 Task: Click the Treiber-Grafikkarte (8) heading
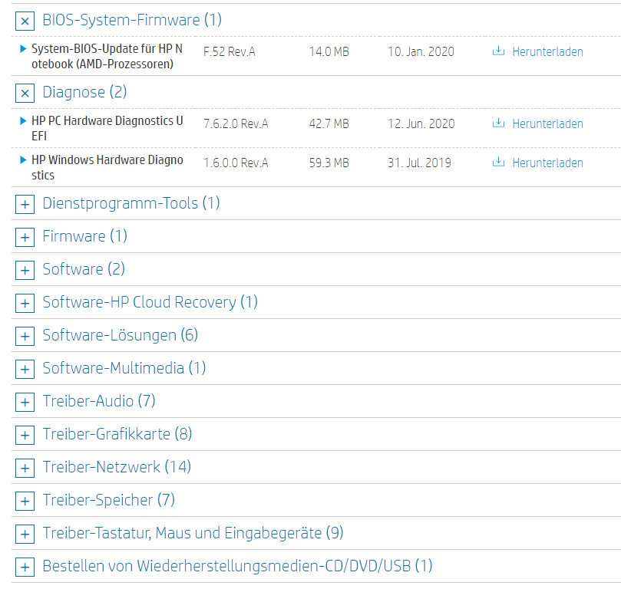coord(117,434)
